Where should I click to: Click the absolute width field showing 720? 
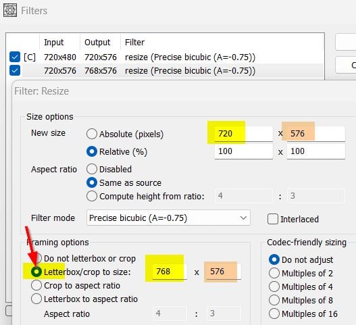pos(244,134)
